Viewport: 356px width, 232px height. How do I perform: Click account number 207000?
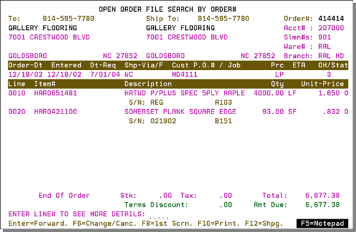pyautogui.click(x=331, y=28)
